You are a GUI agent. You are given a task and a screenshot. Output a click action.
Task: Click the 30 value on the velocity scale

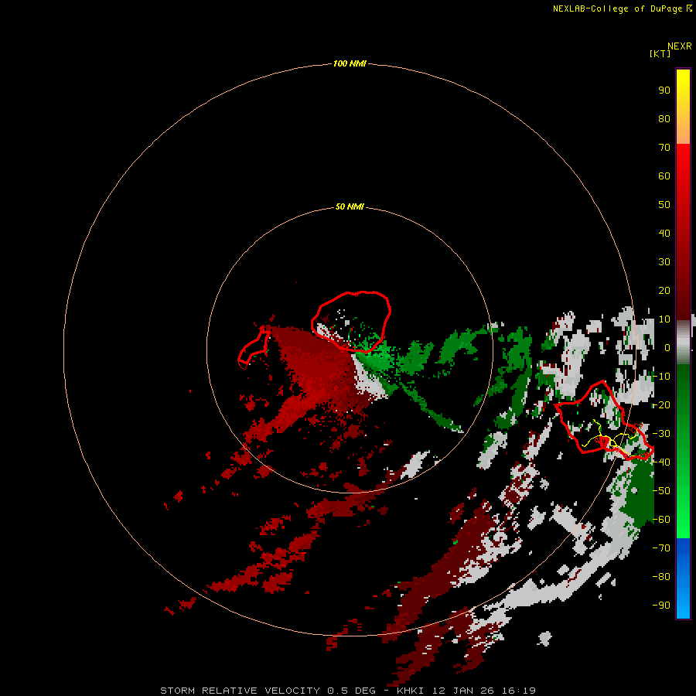coord(664,262)
